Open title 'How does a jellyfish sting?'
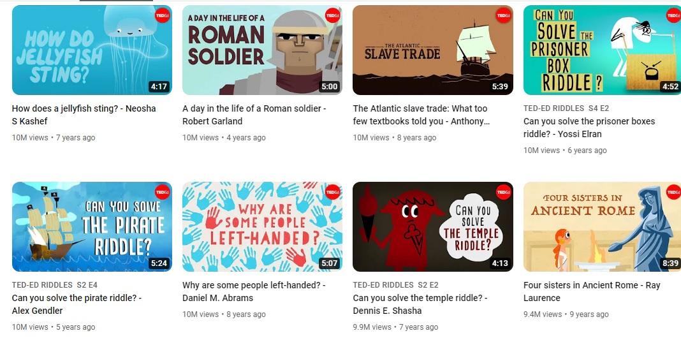 click(x=84, y=115)
